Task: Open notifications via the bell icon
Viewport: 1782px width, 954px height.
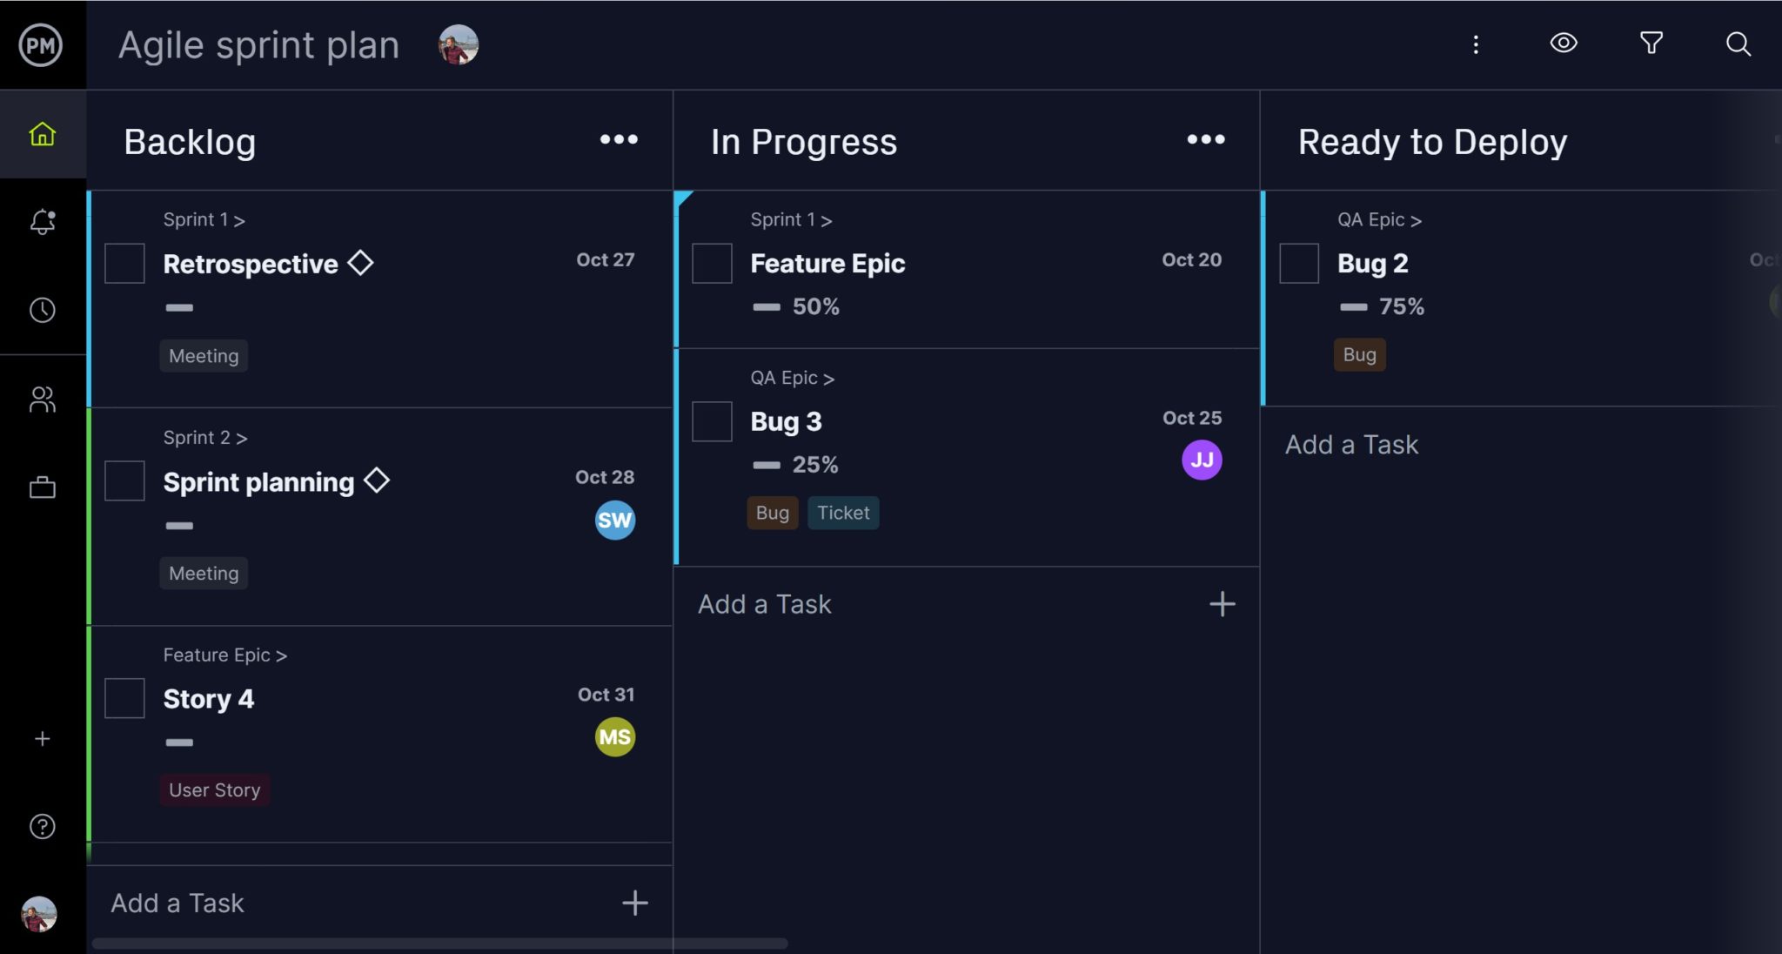Action: click(x=42, y=223)
